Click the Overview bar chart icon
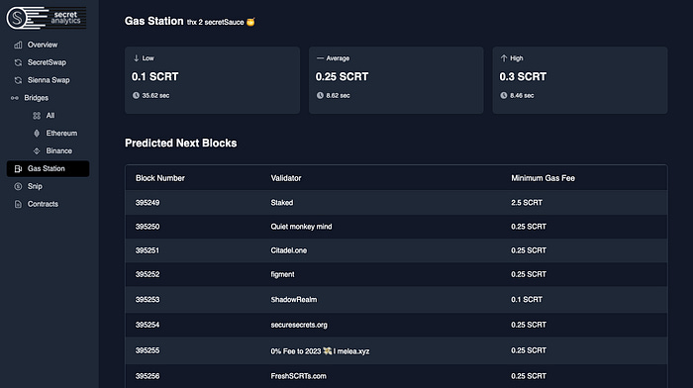Image resolution: width=693 pixels, height=388 pixels. (18, 45)
